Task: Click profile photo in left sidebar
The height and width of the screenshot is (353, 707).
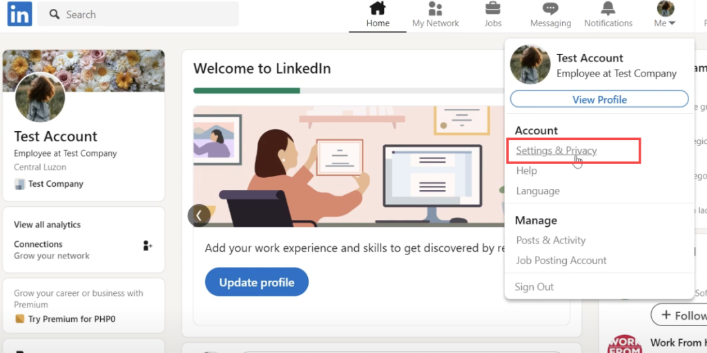Action: (40, 97)
